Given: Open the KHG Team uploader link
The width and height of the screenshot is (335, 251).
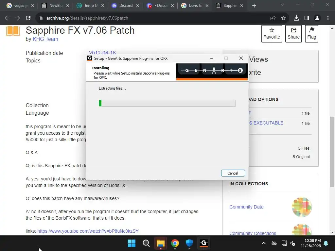Looking at the screenshot, I should click(x=45, y=39).
